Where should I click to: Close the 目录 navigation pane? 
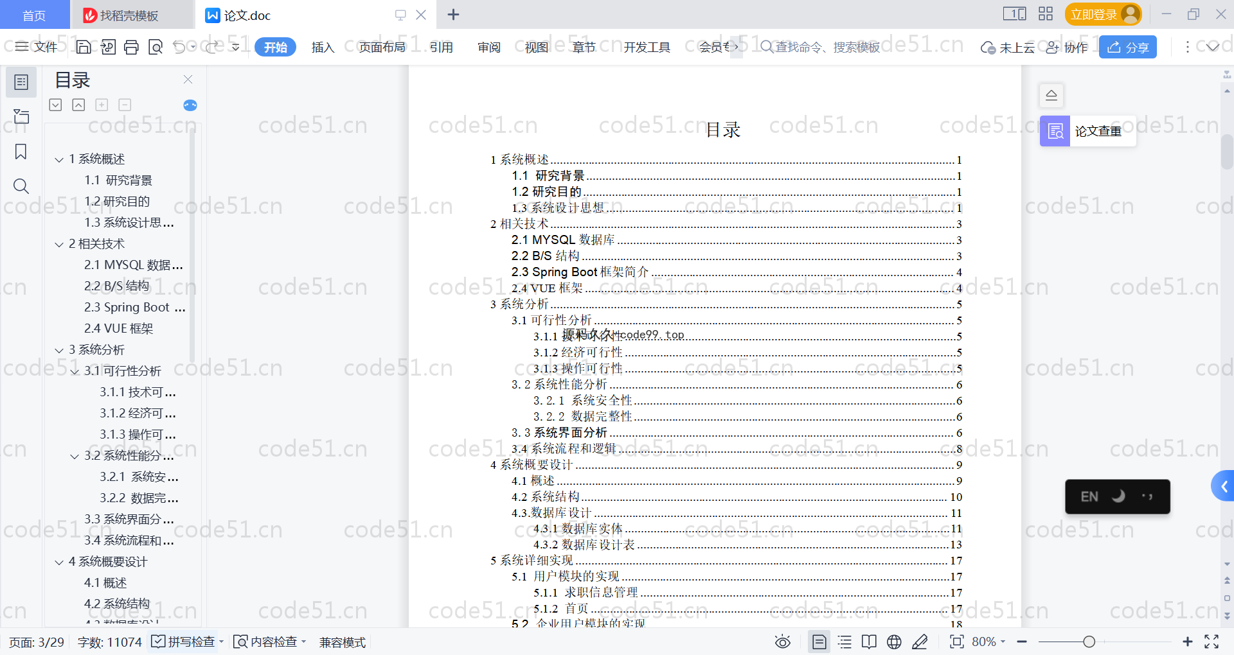point(188,80)
